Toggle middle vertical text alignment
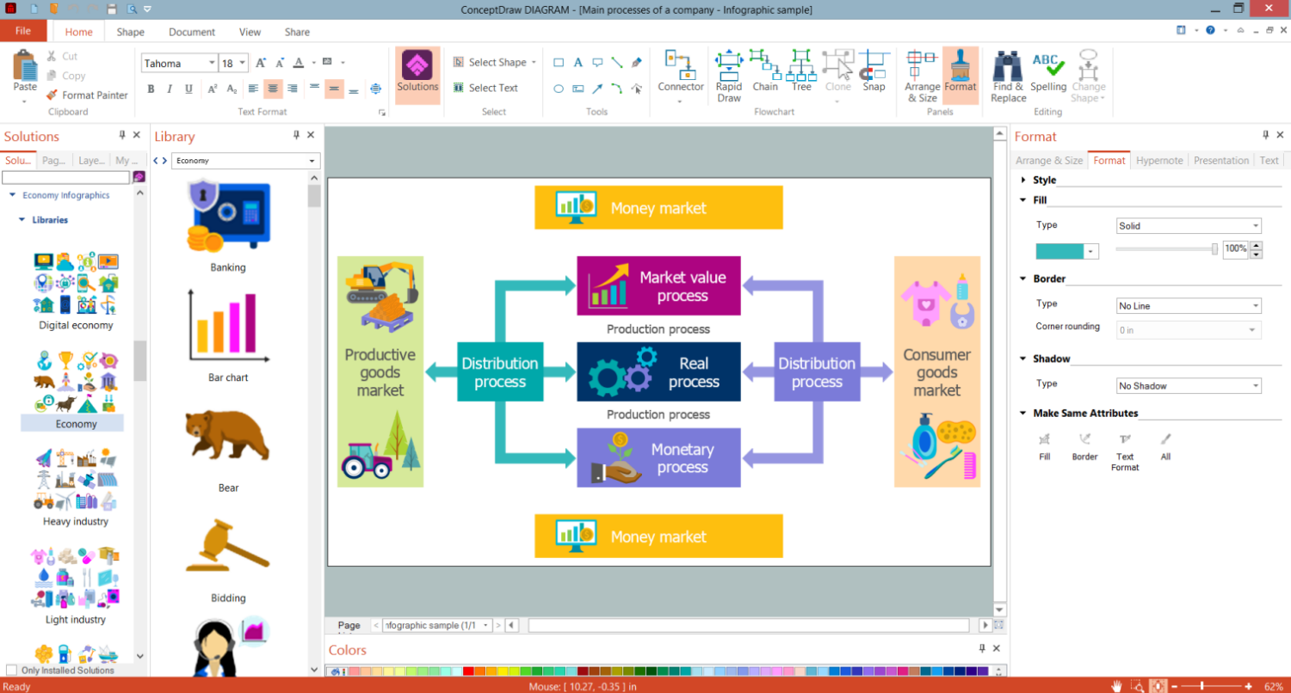 [334, 89]
